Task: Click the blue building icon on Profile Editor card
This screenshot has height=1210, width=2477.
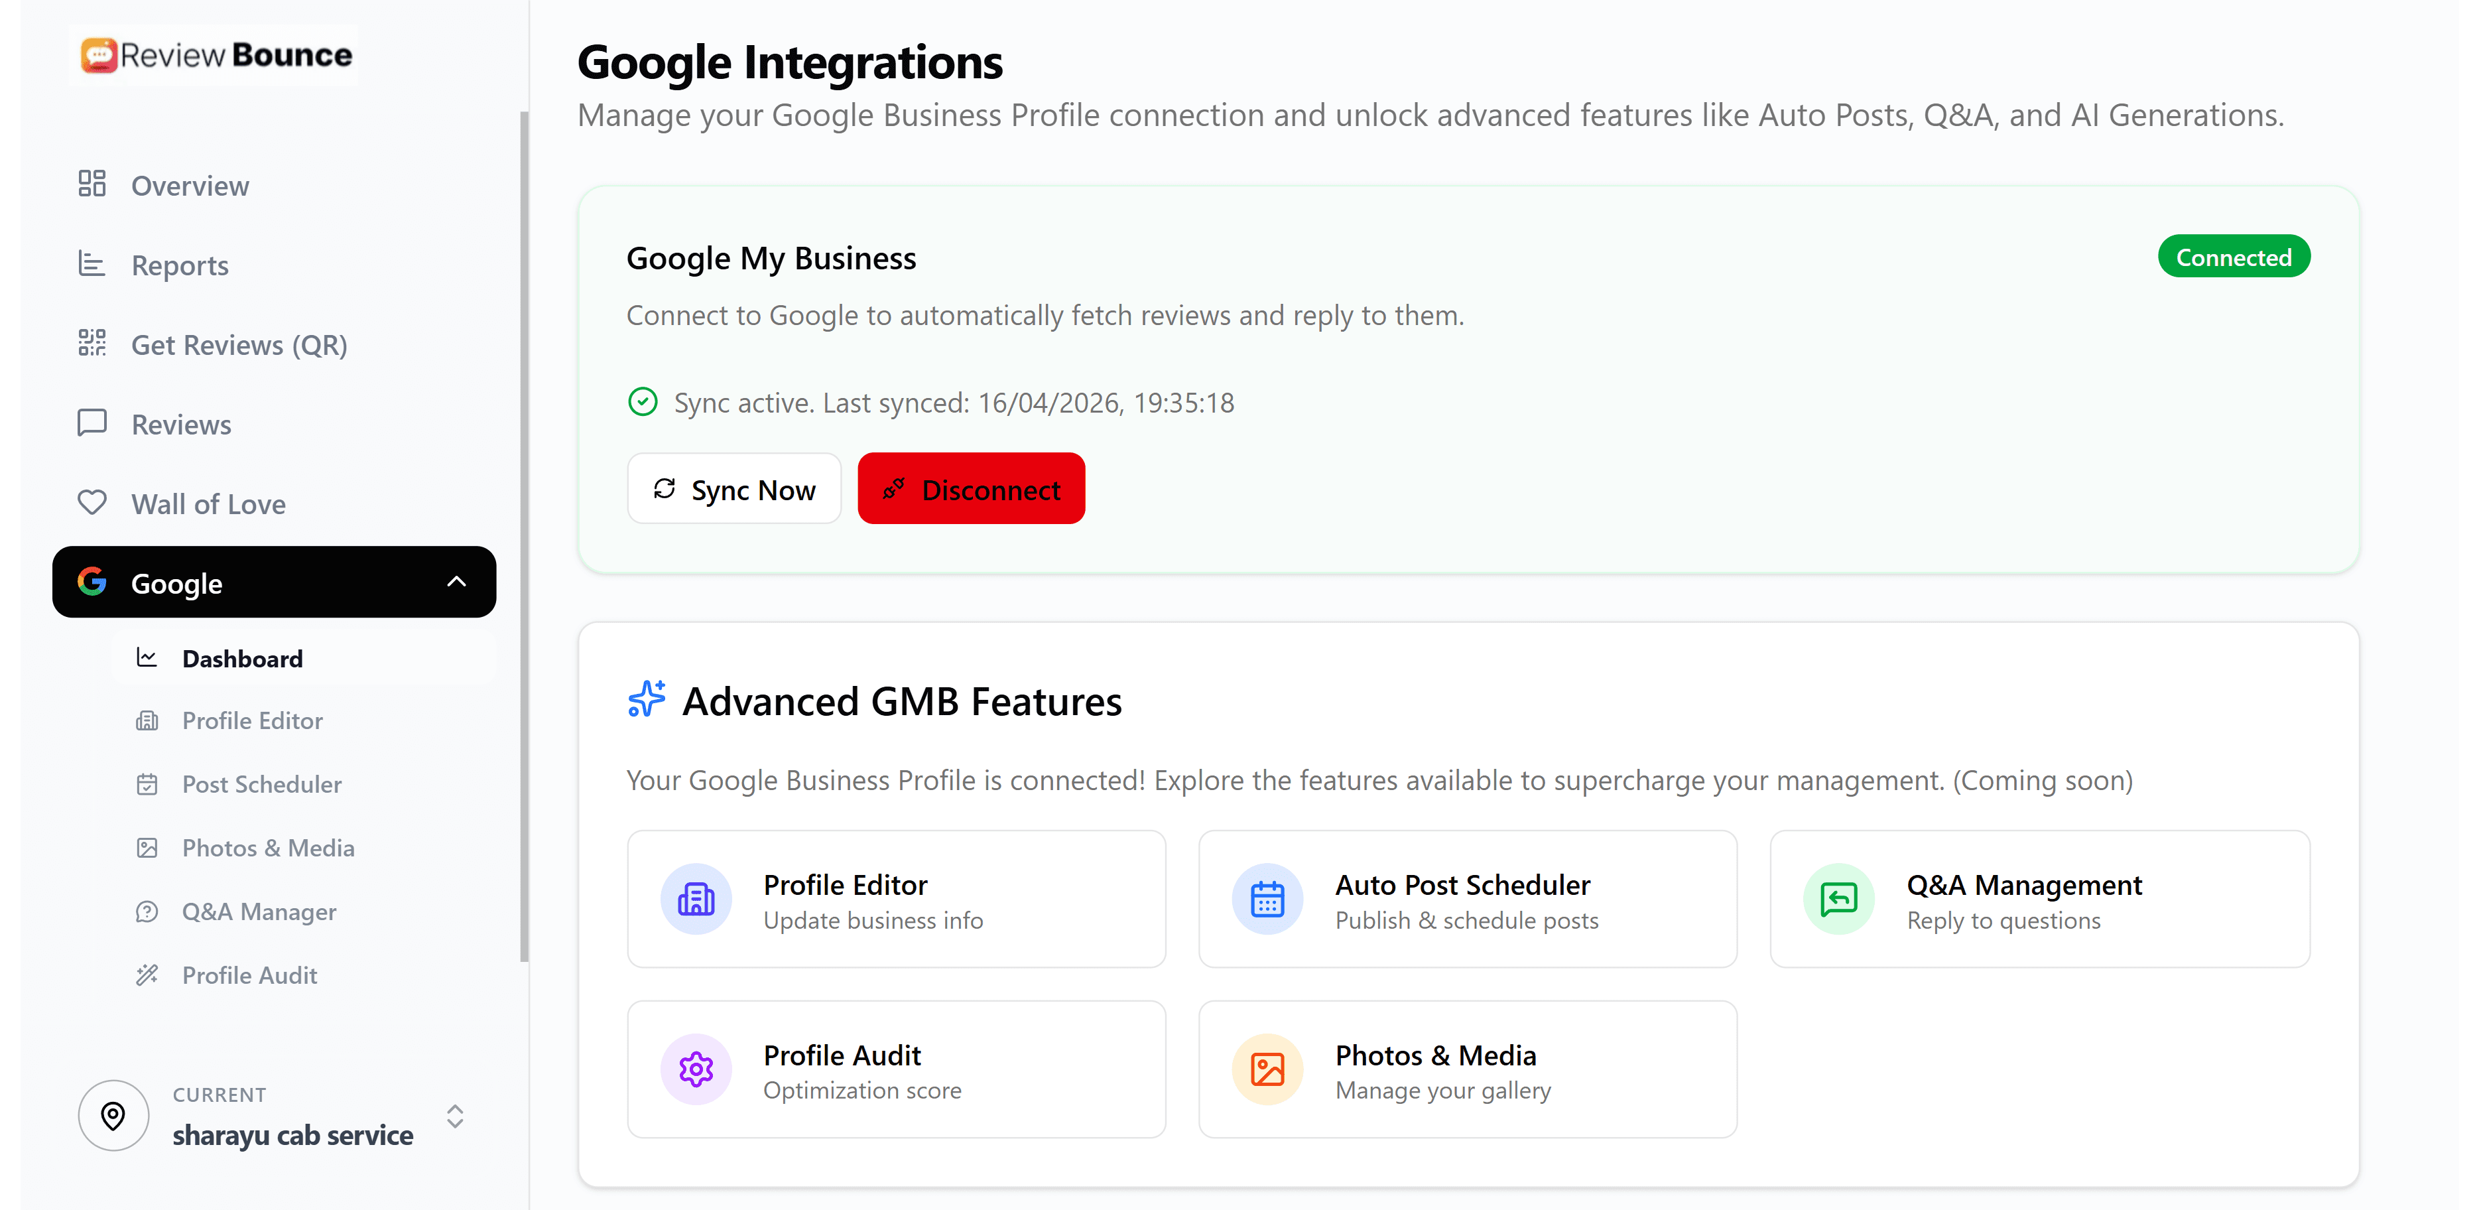Action: click(x=696, y=900)
